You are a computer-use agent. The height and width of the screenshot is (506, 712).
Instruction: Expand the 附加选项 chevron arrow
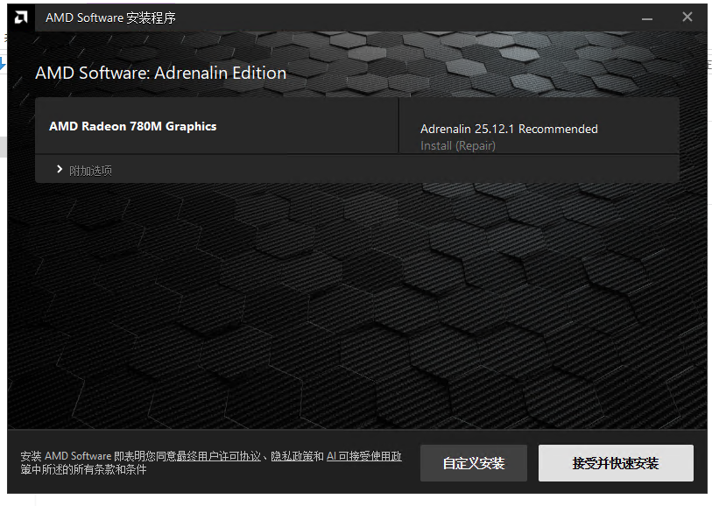click(x=59, y=169)
